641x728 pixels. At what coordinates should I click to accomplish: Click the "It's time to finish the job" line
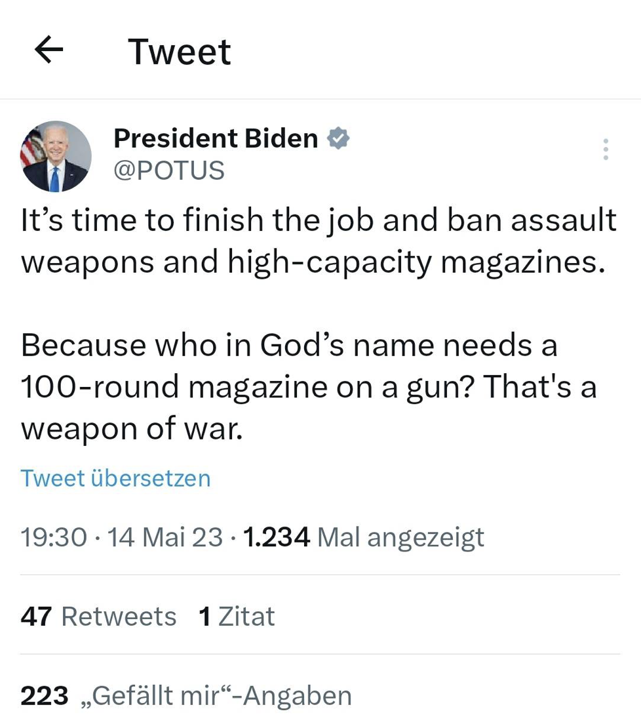(319, 220)
